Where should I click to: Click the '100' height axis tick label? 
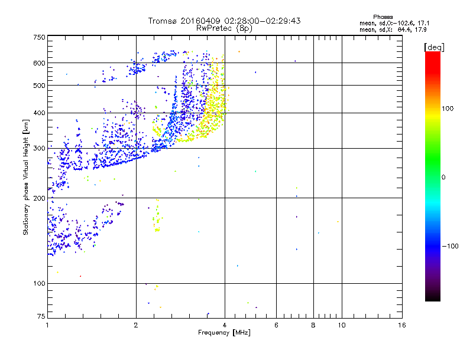[x=39, y=284]
